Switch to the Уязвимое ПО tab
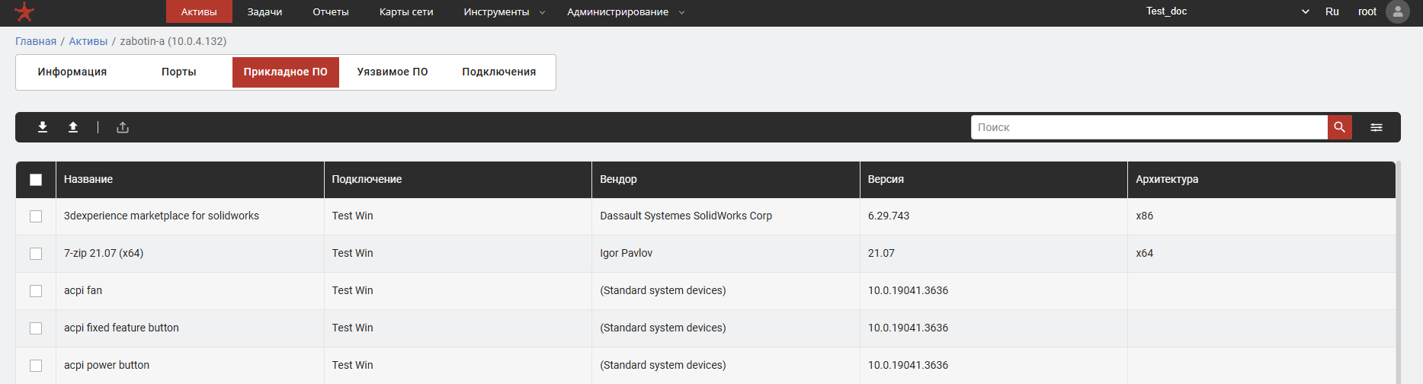 click(393, 72)
